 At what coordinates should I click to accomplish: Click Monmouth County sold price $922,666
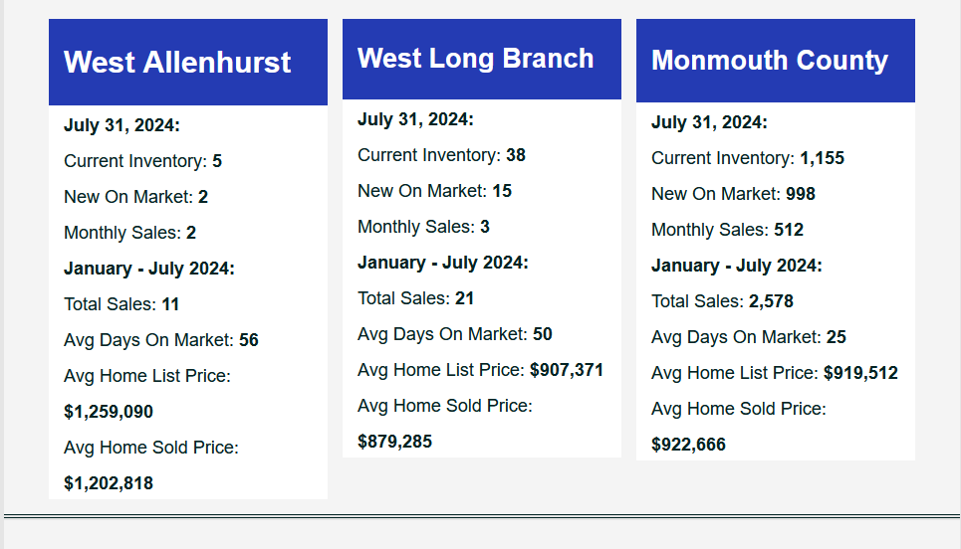[688, 445]
